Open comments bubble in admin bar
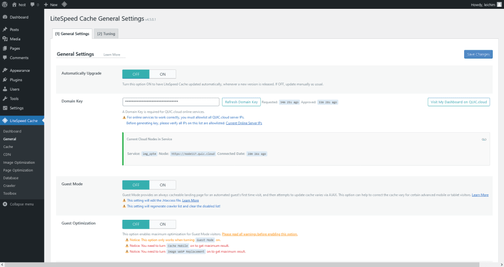The image size is (504, 267). tap(32, 4)
